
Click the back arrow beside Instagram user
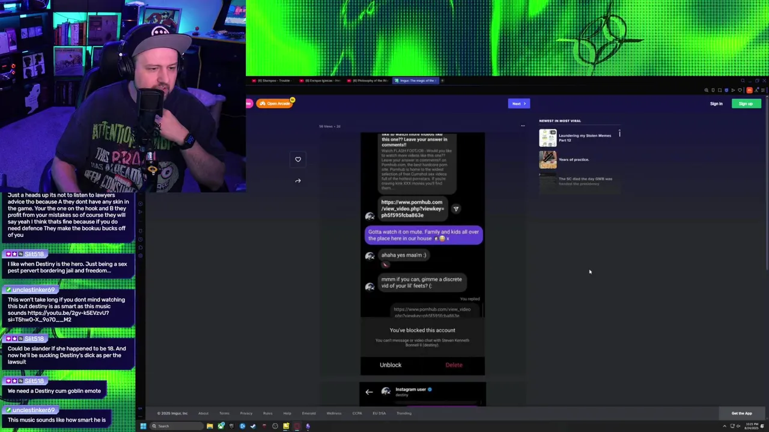click(369, 392)
